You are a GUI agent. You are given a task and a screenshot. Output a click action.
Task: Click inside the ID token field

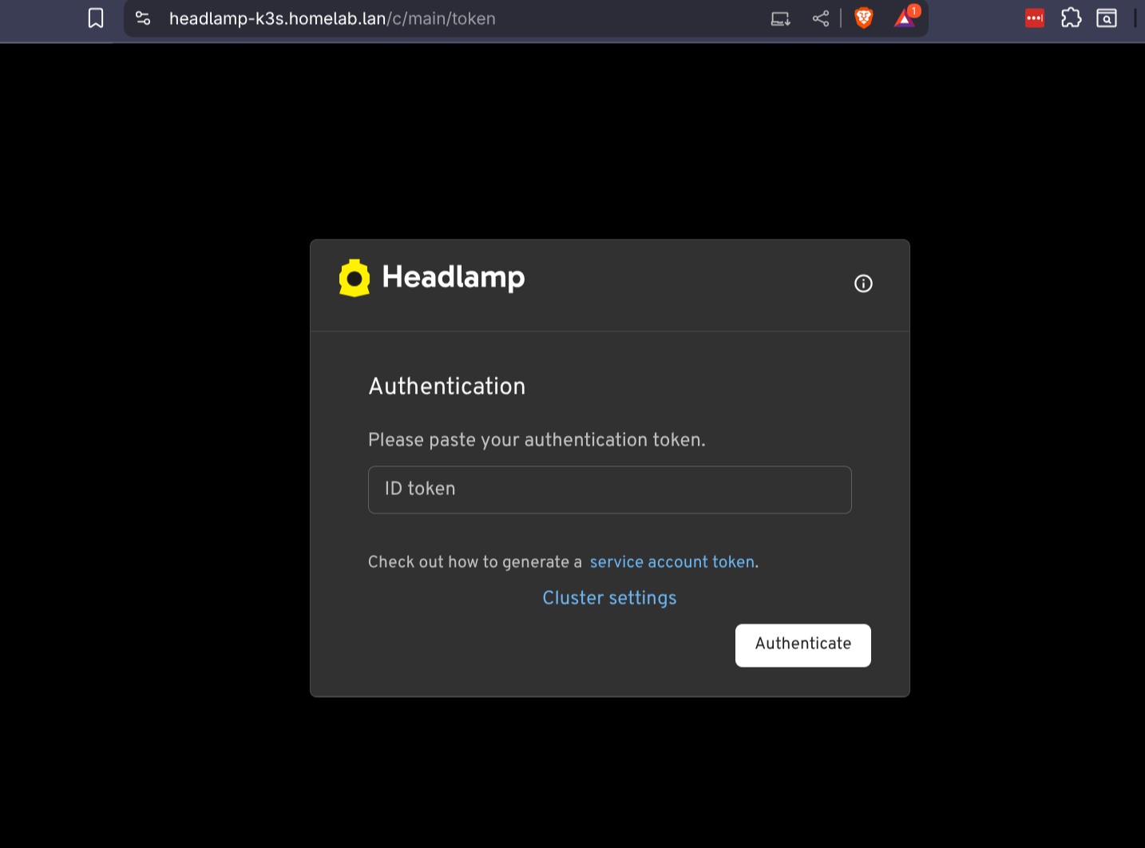[x=609, y=489]
